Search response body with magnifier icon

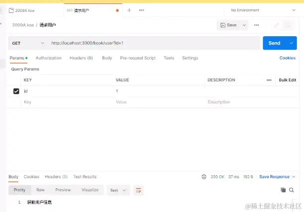pyautogui.click(x=291, y=190)
